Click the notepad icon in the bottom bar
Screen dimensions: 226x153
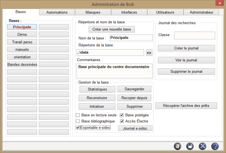pyautogui.click(x=178, y=146)
